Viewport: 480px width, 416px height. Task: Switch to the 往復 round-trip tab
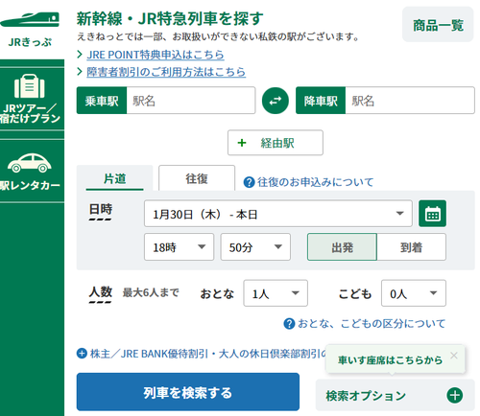click(197, 178)
